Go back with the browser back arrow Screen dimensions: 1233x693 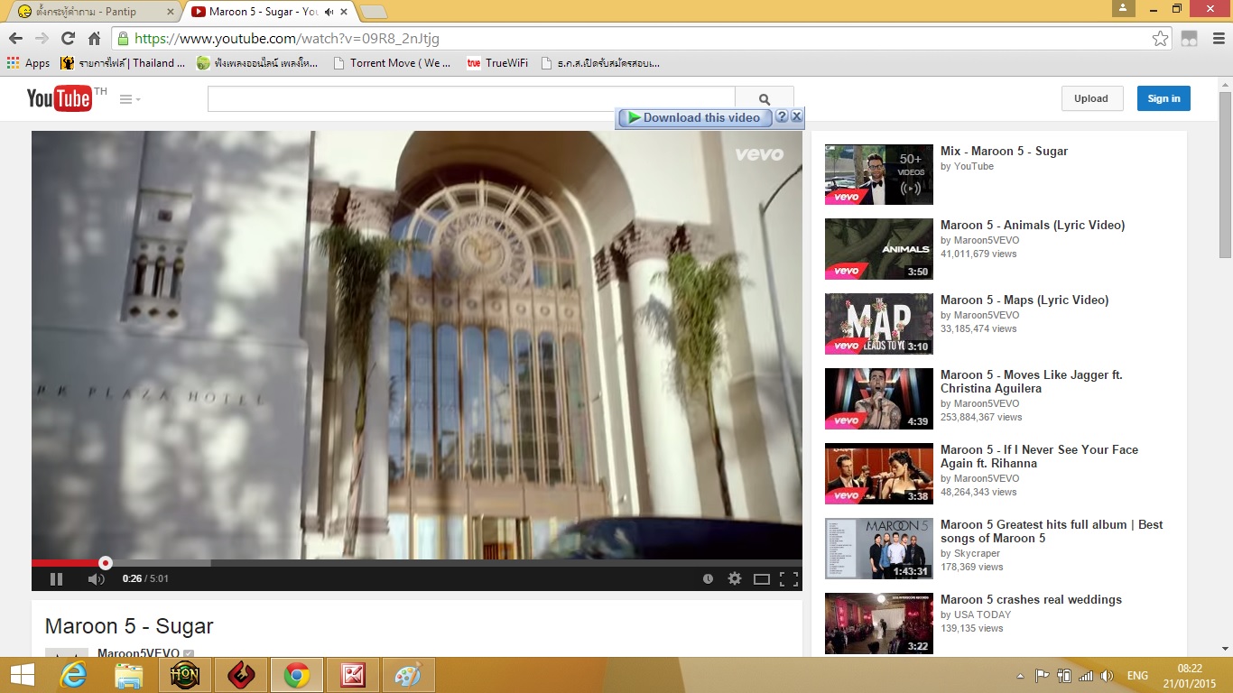point(15,38)
